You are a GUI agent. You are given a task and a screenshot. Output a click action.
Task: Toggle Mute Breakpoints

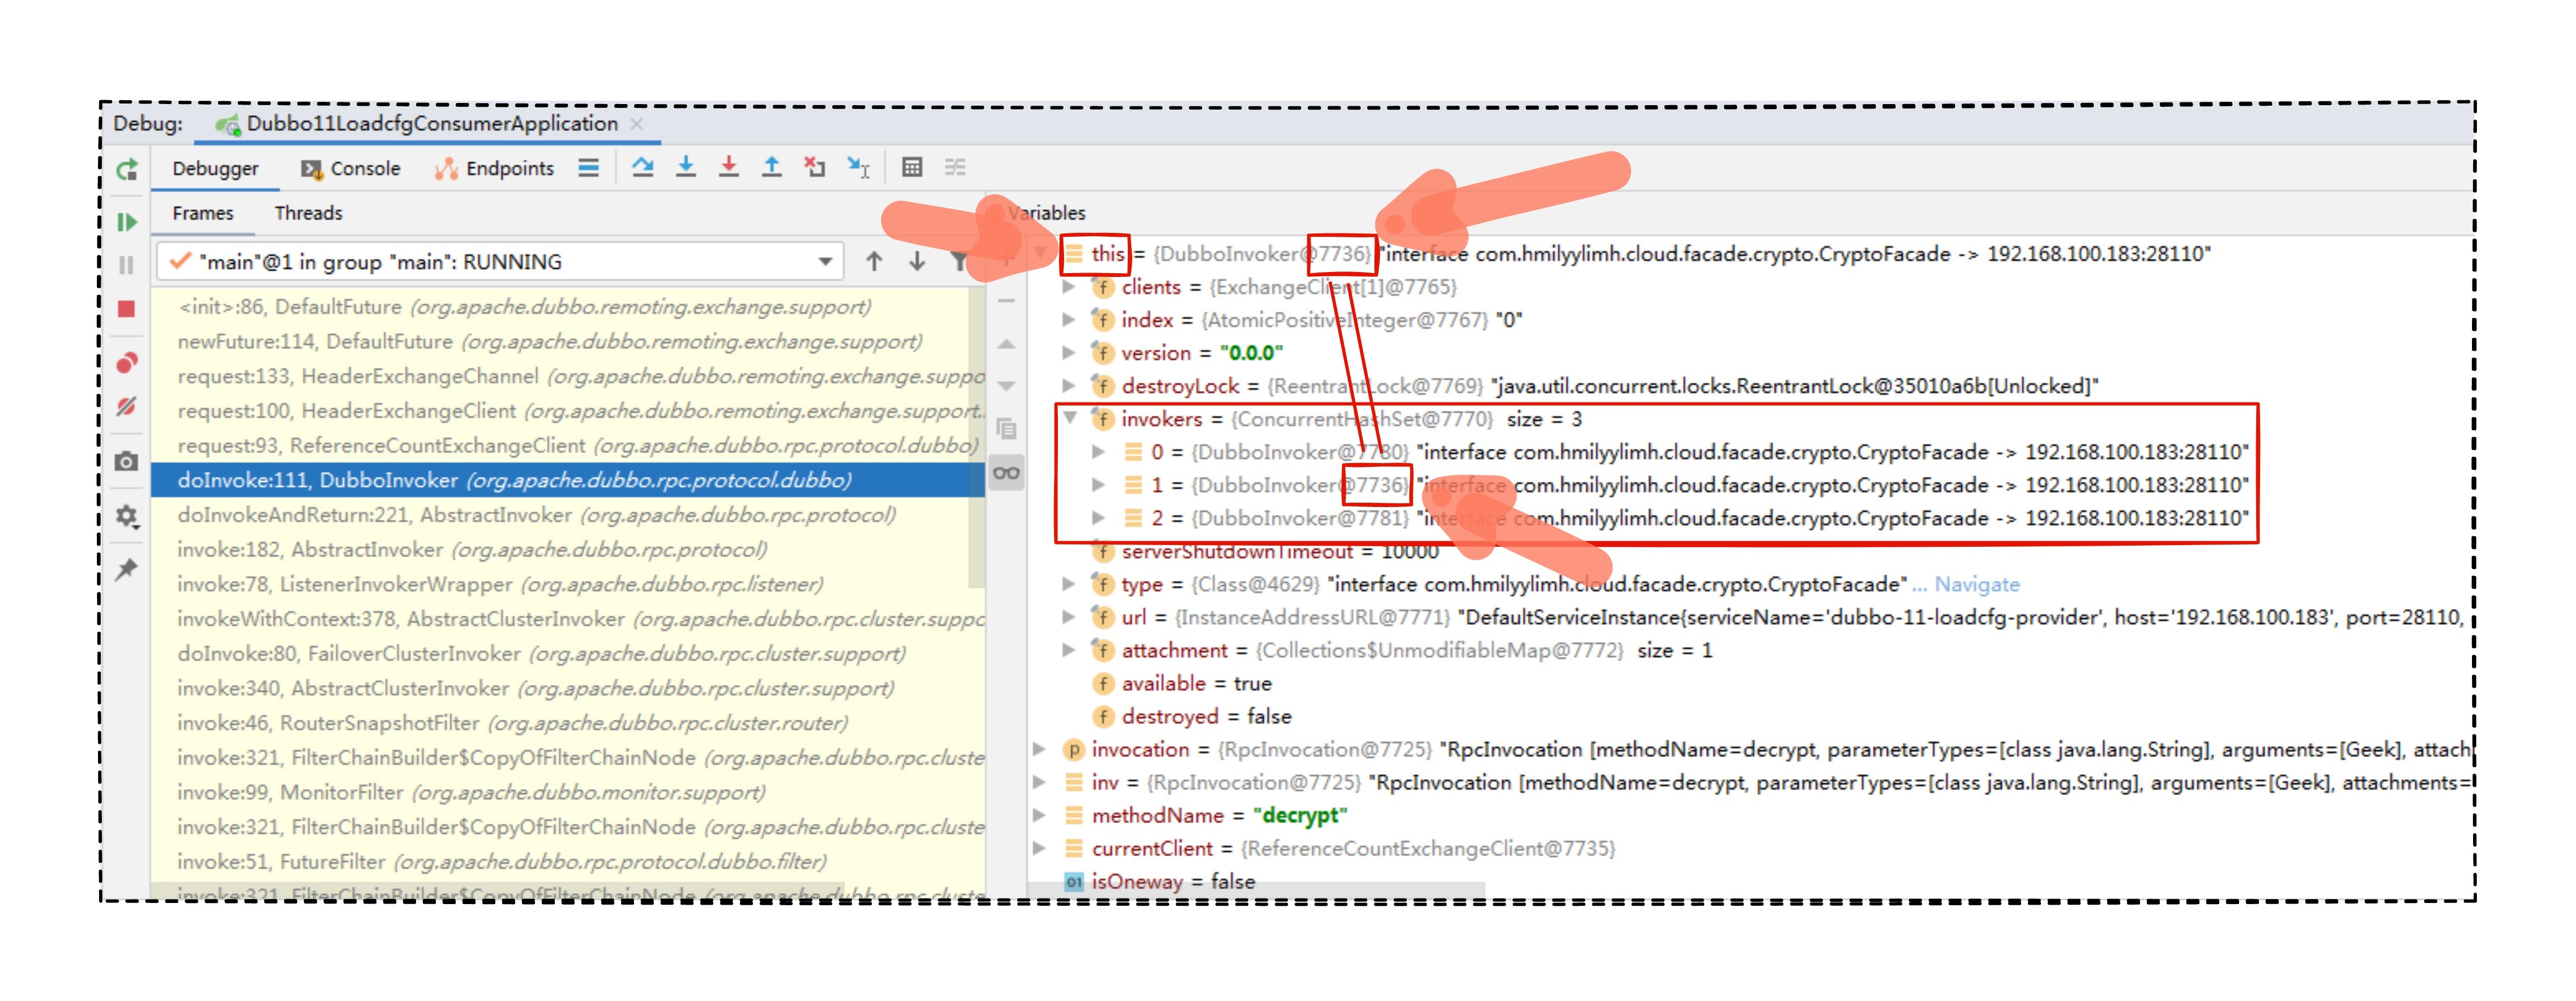[x=127, y=406]
